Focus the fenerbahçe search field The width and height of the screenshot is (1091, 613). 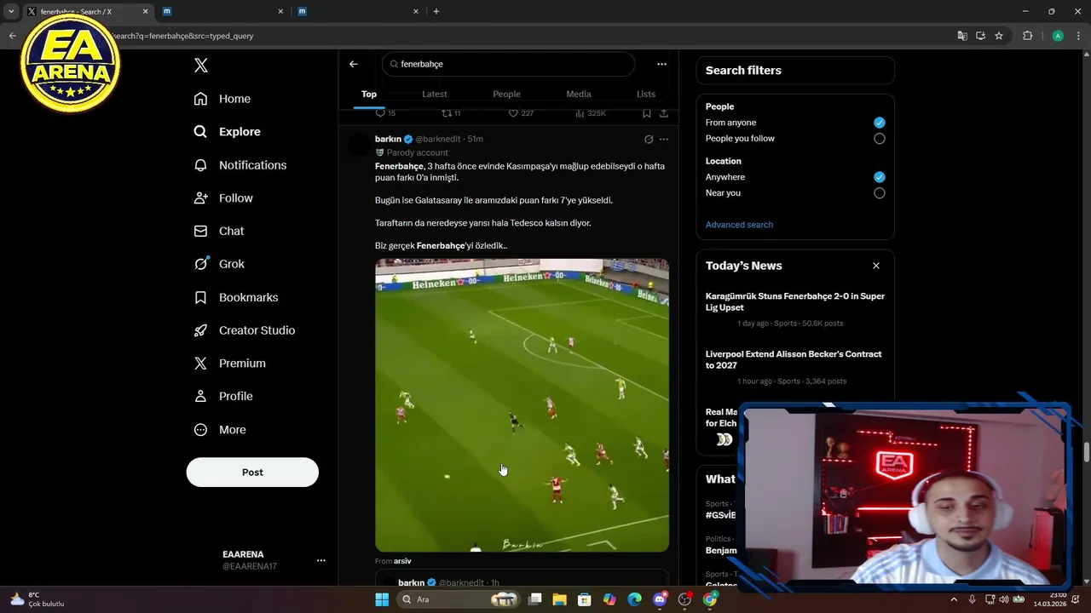pos(508,64)
